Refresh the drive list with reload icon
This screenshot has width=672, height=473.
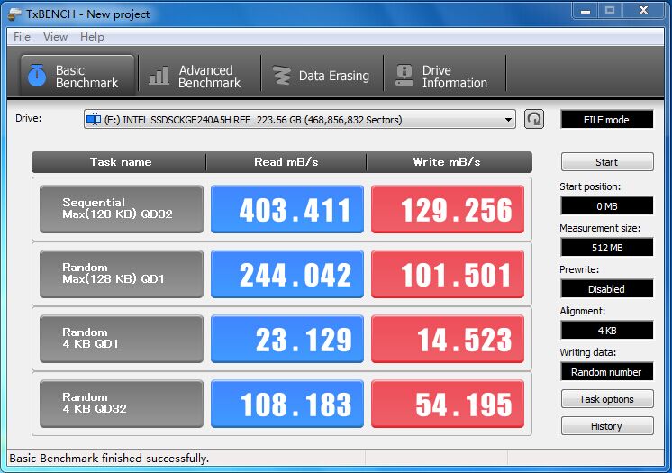(534, 119)
